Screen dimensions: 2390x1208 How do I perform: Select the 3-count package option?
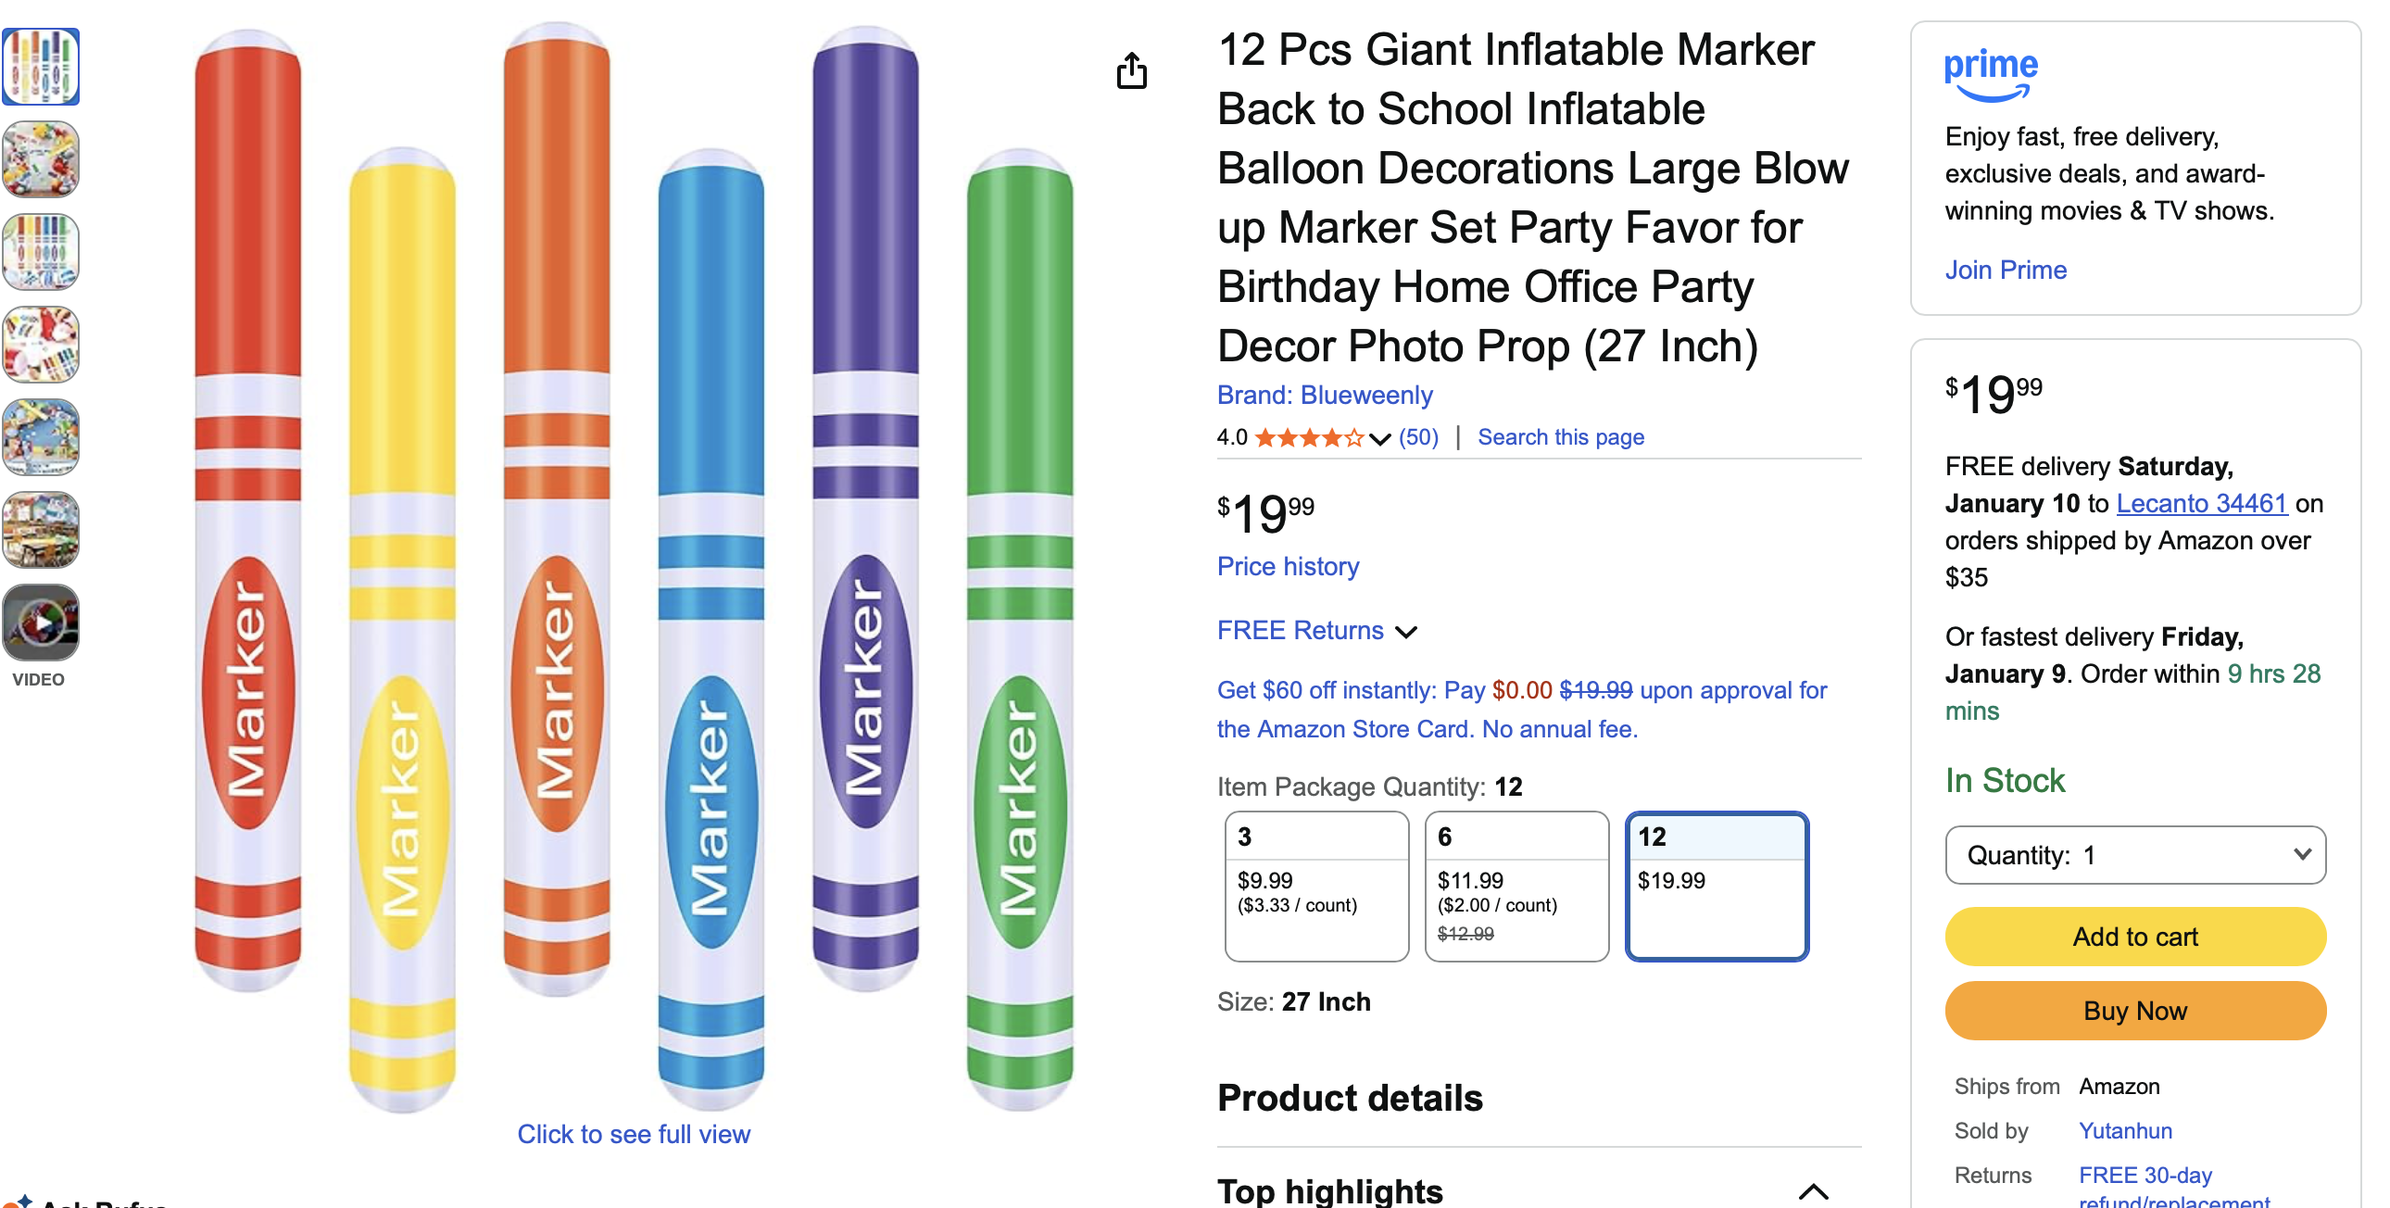1315,886
